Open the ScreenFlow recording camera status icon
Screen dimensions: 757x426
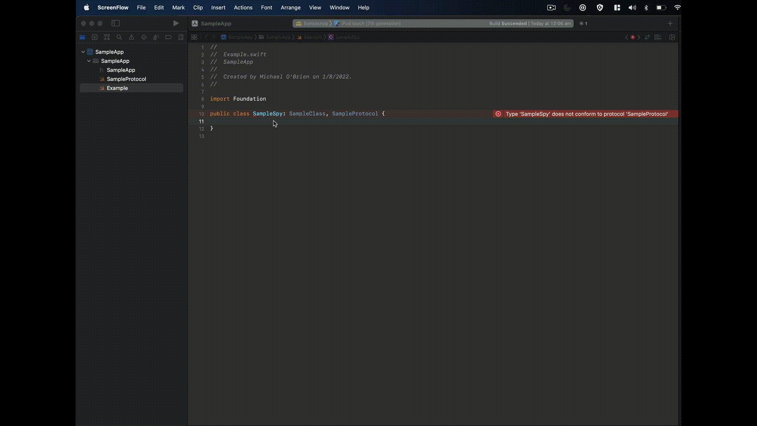coord(551,7)
